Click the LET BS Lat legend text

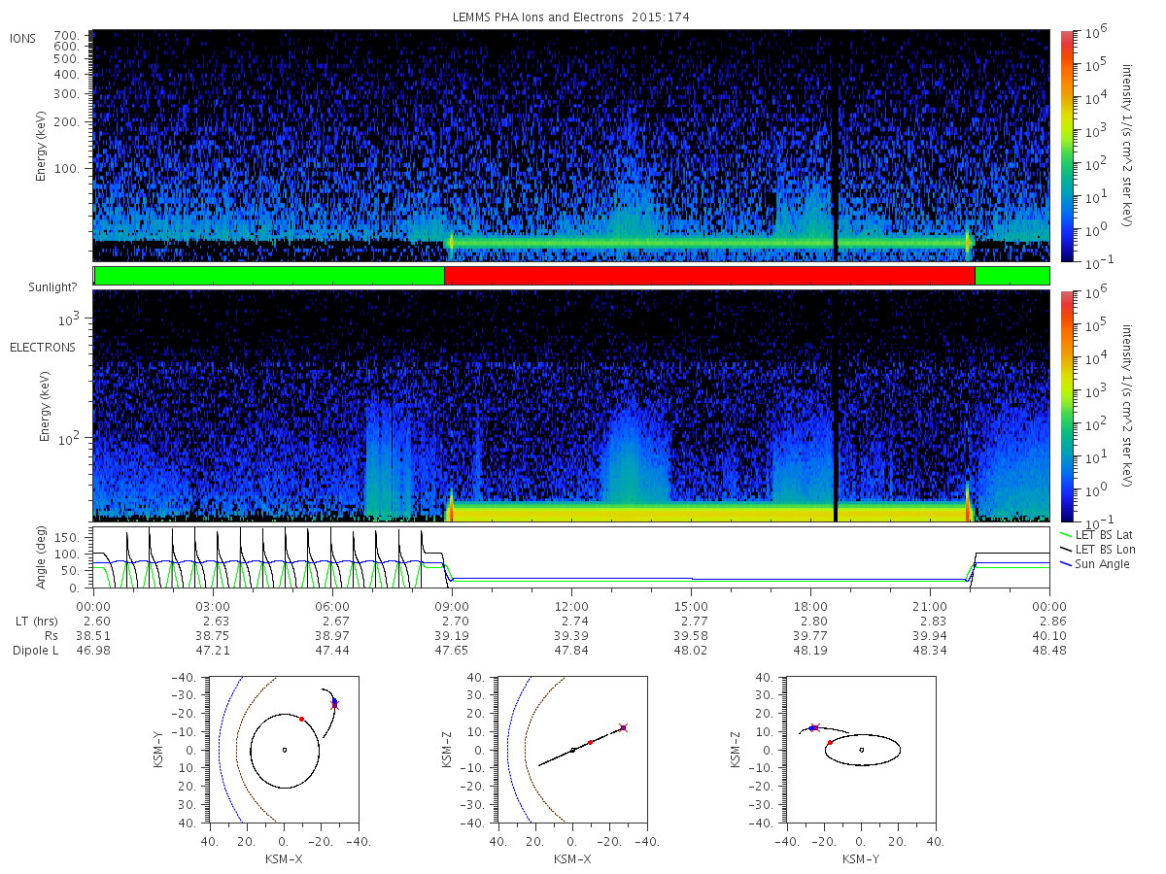click(x=1109, y=535)
